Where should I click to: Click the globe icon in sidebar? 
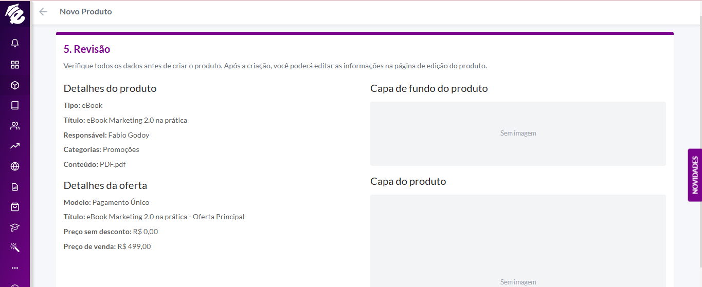click(x=15, y=166)
